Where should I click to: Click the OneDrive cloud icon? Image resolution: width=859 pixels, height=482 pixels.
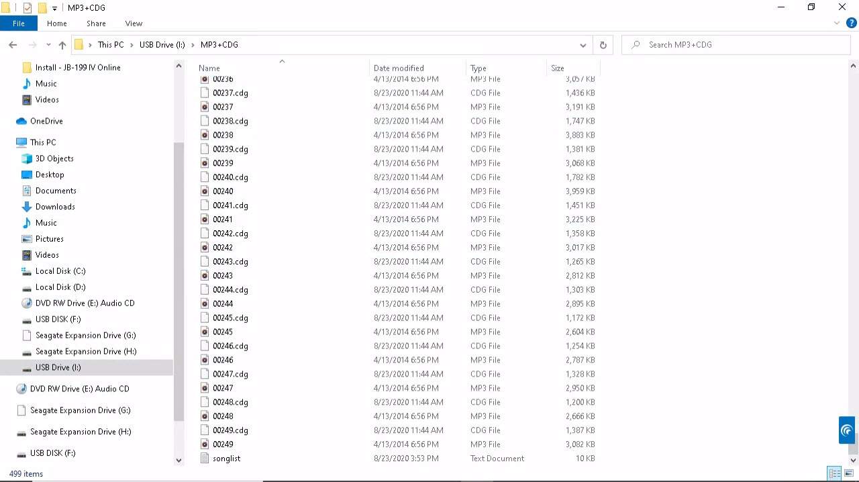(21, 122)
